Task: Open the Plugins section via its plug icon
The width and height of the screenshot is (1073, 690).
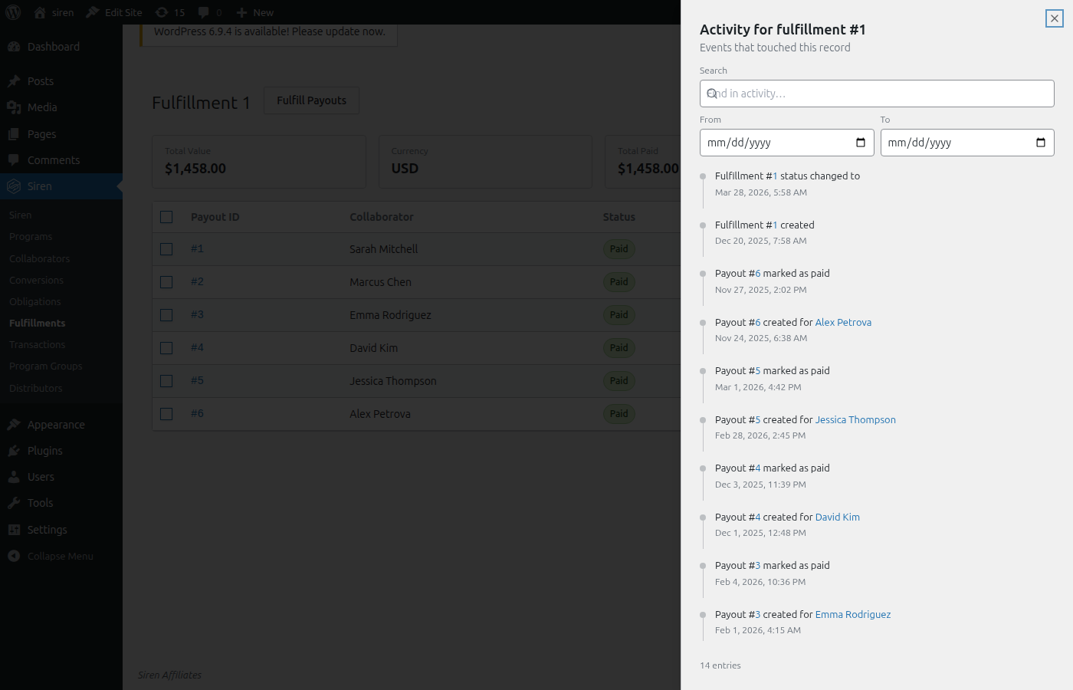Action: pyautogui.click(x=14, y=451)
